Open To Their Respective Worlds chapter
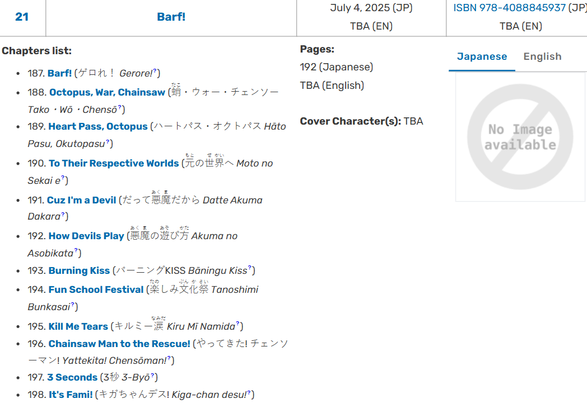 [114, 164]
